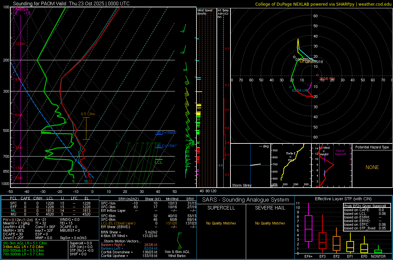This screenshot has width=393, height=260.
Task: Click the '1km & 6km AGL Wind Barbs' caption
Action: tap(177, 254)
